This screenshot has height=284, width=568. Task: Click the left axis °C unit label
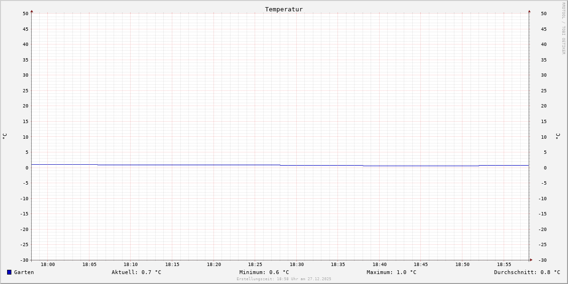tap(5, 136)
